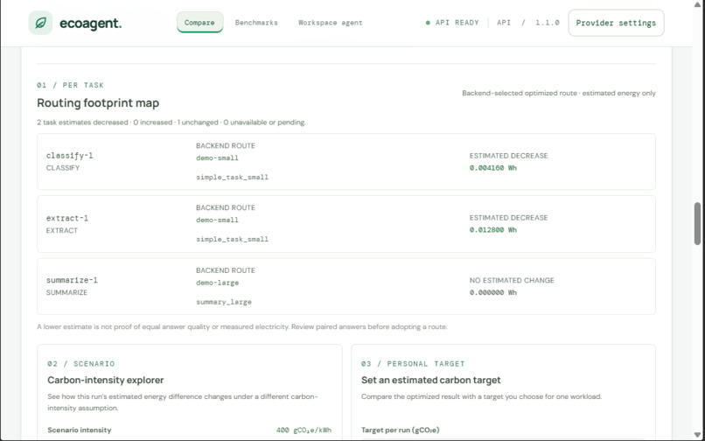Click the Routing footprint map heading
The width and height of the screenshot is (705, 441).
coord(98,103)
